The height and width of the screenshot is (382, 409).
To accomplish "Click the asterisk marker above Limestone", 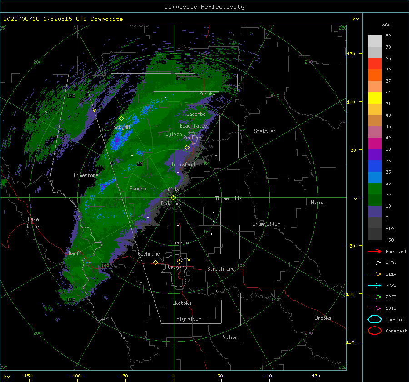I will tap(86, 171).
